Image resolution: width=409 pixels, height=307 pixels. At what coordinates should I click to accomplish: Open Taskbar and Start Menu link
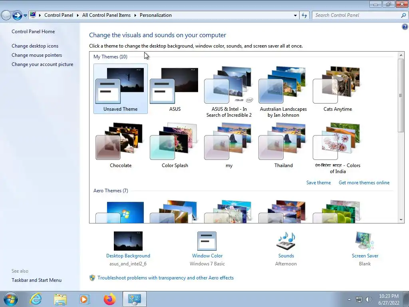(x=36, y=280)
